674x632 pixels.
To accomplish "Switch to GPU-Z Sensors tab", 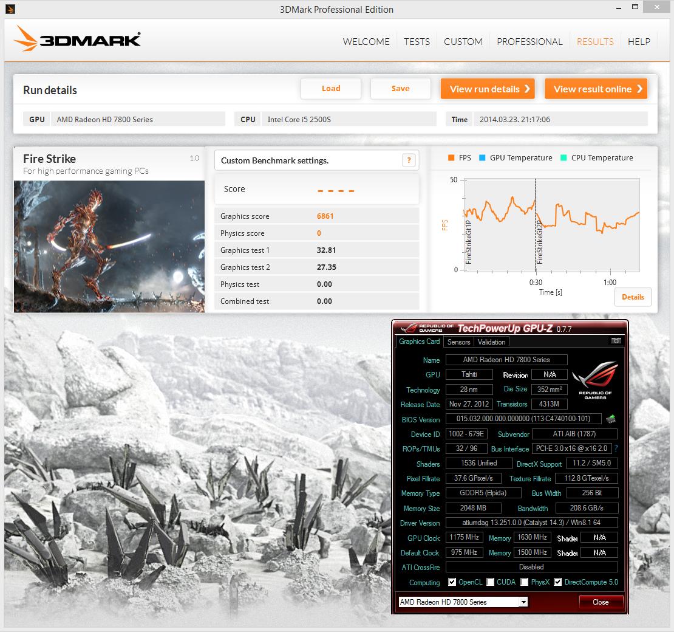I will click(x=458, y=342).
